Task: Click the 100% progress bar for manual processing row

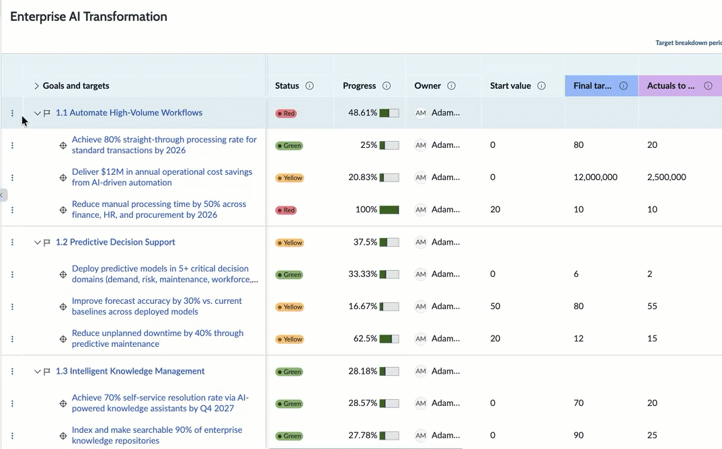Action: tap(389, 210)
